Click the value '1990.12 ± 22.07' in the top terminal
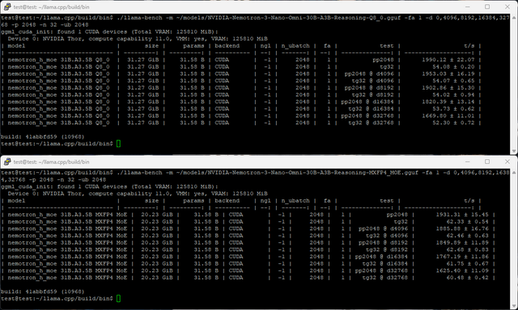 (x=448, y=60)
